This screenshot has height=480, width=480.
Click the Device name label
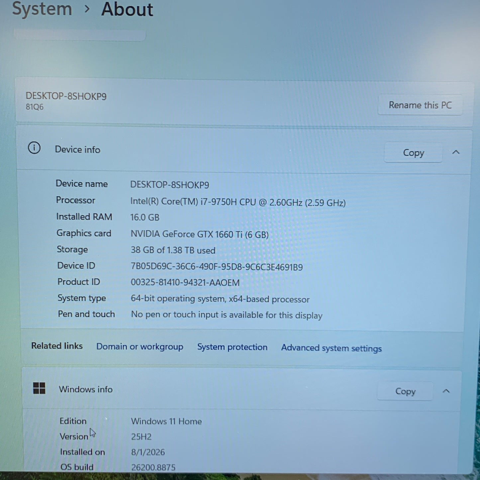(x=82, y=184)
